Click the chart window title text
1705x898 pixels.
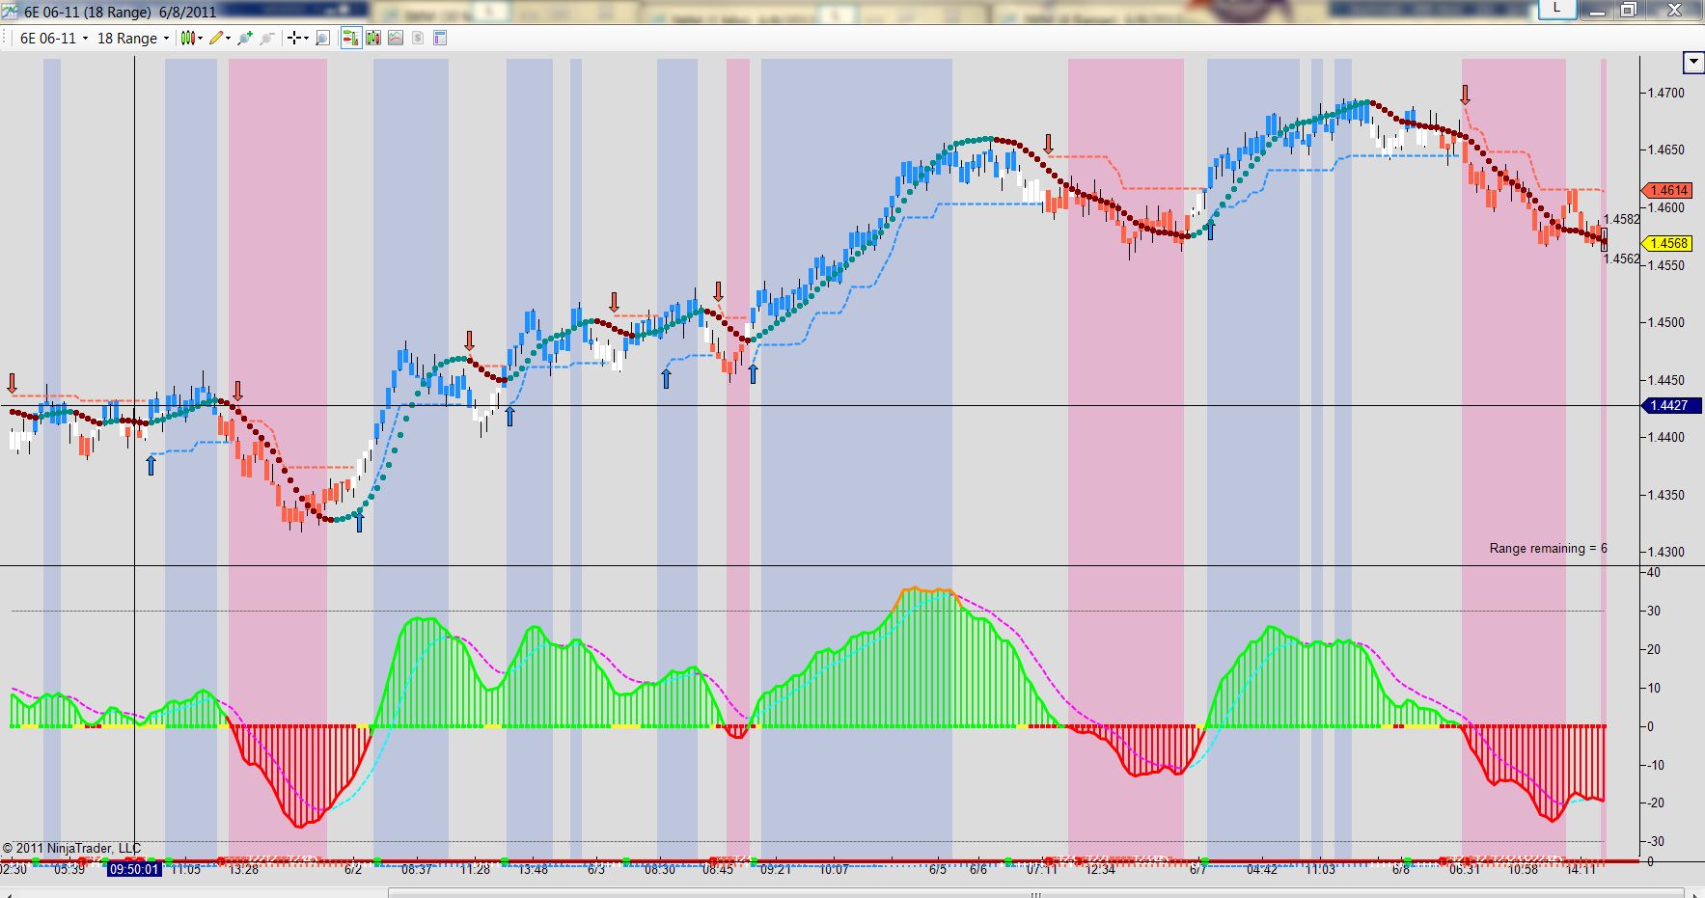tap(121, 12)
